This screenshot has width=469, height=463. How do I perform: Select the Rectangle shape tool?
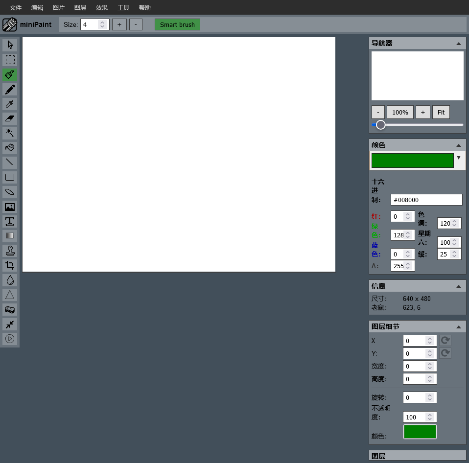(10, 177)
